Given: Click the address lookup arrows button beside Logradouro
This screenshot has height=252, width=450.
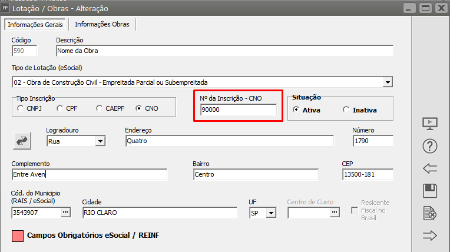Looking at the screenshot, I should 22,141.
